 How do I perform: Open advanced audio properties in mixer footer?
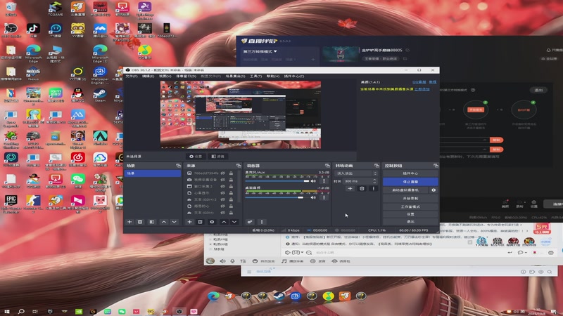pyautogui.click(x=250, y=222)
